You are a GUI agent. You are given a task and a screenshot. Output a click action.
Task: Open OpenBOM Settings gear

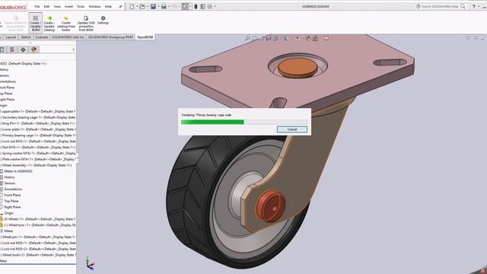103,18
